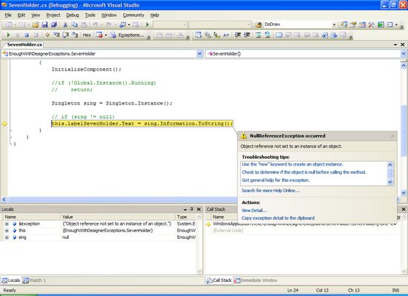Click Copy exception detail to the clipboard
The width and height of the screenshot is (408, 296).
pos(278,218)
